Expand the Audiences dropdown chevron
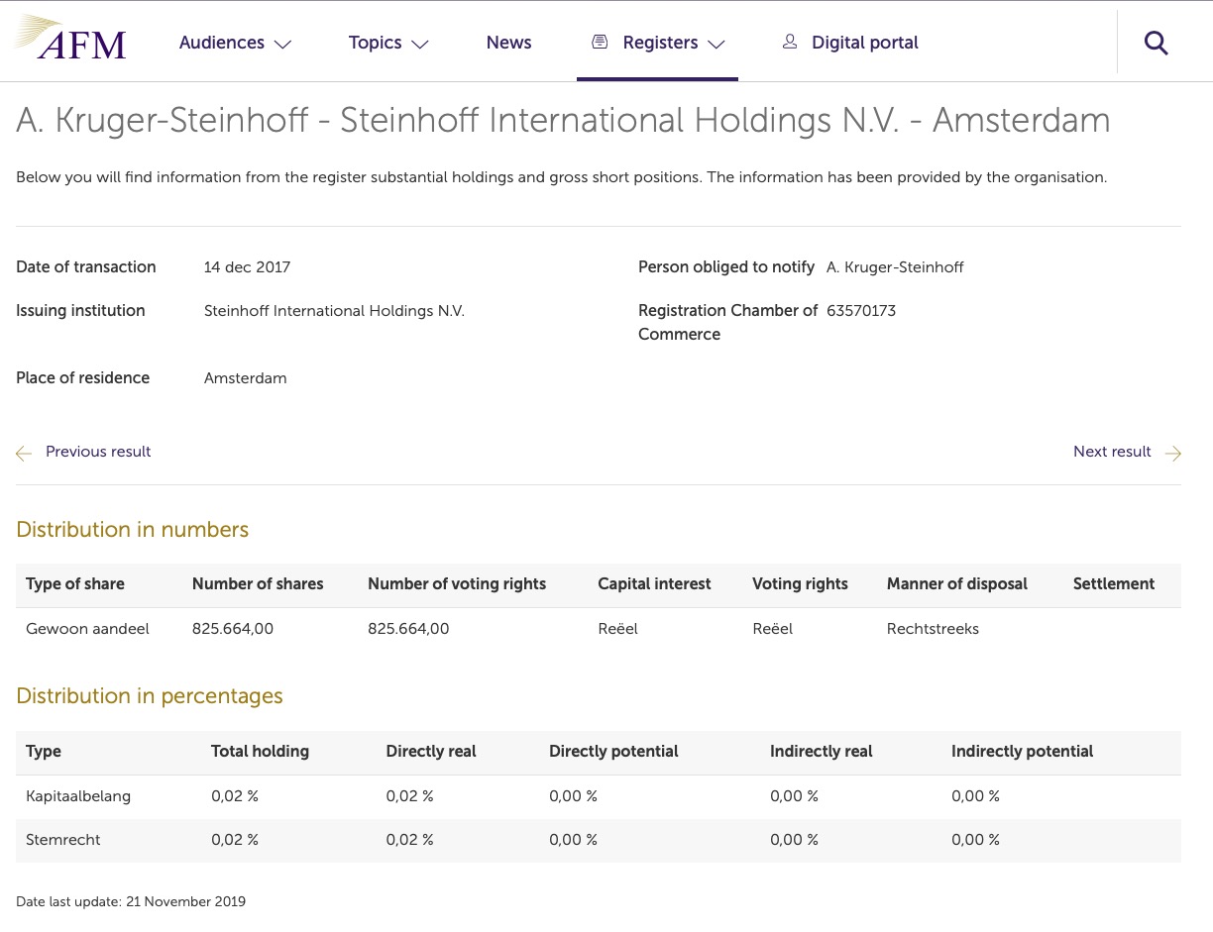This screenshot has height=932, width=1213. (282, 45)
